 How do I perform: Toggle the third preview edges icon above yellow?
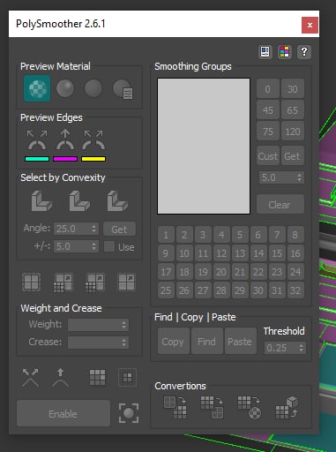pos(93,140)
